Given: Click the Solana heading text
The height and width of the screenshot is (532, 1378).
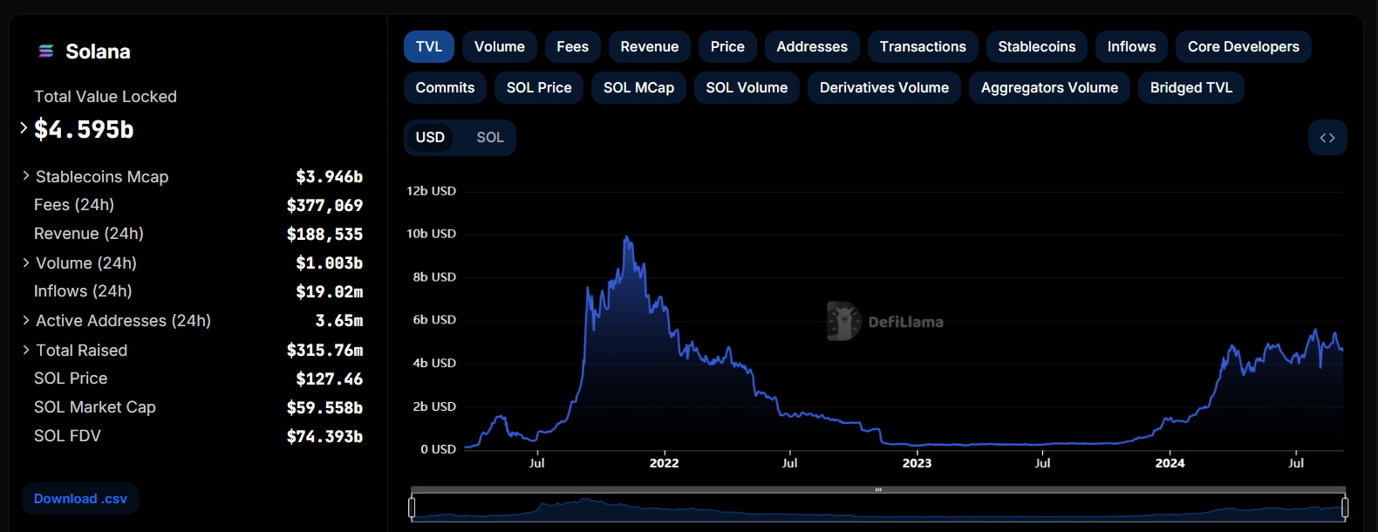Looking at the screenshot, I should click(x=98, y=51).
